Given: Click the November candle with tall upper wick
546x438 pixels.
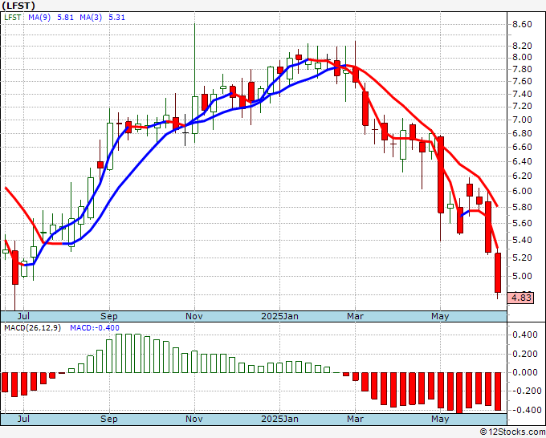Looking at the screenshot, I should tap(194, 115).
